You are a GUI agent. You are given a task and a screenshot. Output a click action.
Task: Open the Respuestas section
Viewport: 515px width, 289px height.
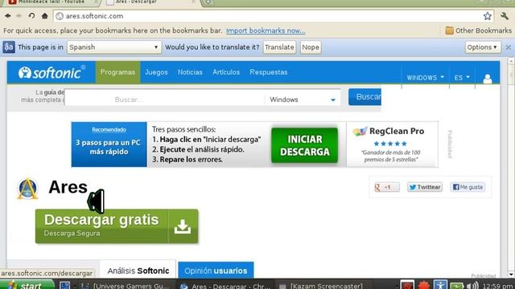[268, 72]
